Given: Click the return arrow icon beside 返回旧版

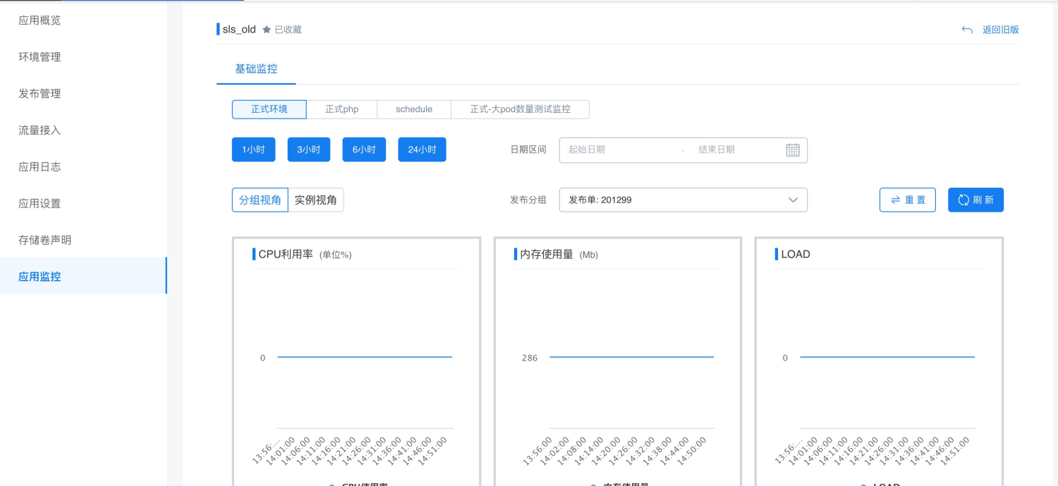Looking at the screenshot, I should pos(967,30).
